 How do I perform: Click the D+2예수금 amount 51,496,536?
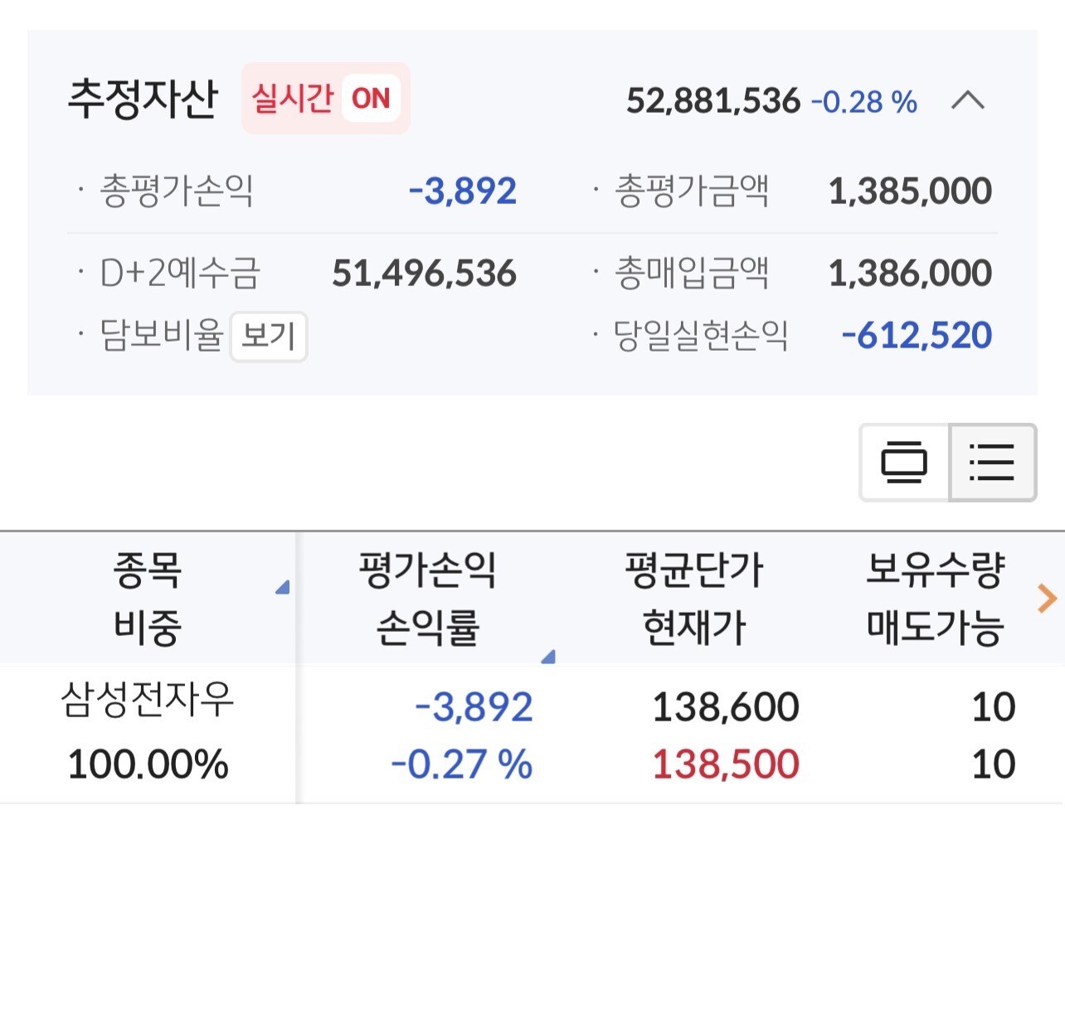(x=424, y=274)
